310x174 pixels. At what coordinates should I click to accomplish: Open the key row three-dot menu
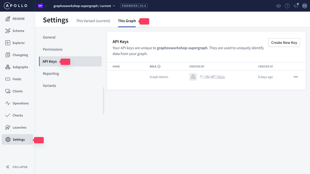click(x=295, y=77)
